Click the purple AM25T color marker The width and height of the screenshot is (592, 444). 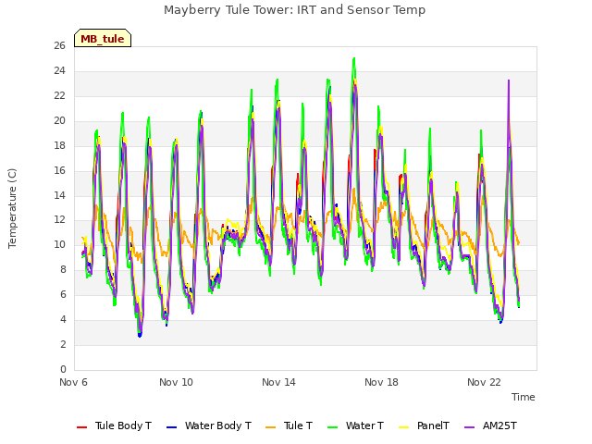point(469,427)
